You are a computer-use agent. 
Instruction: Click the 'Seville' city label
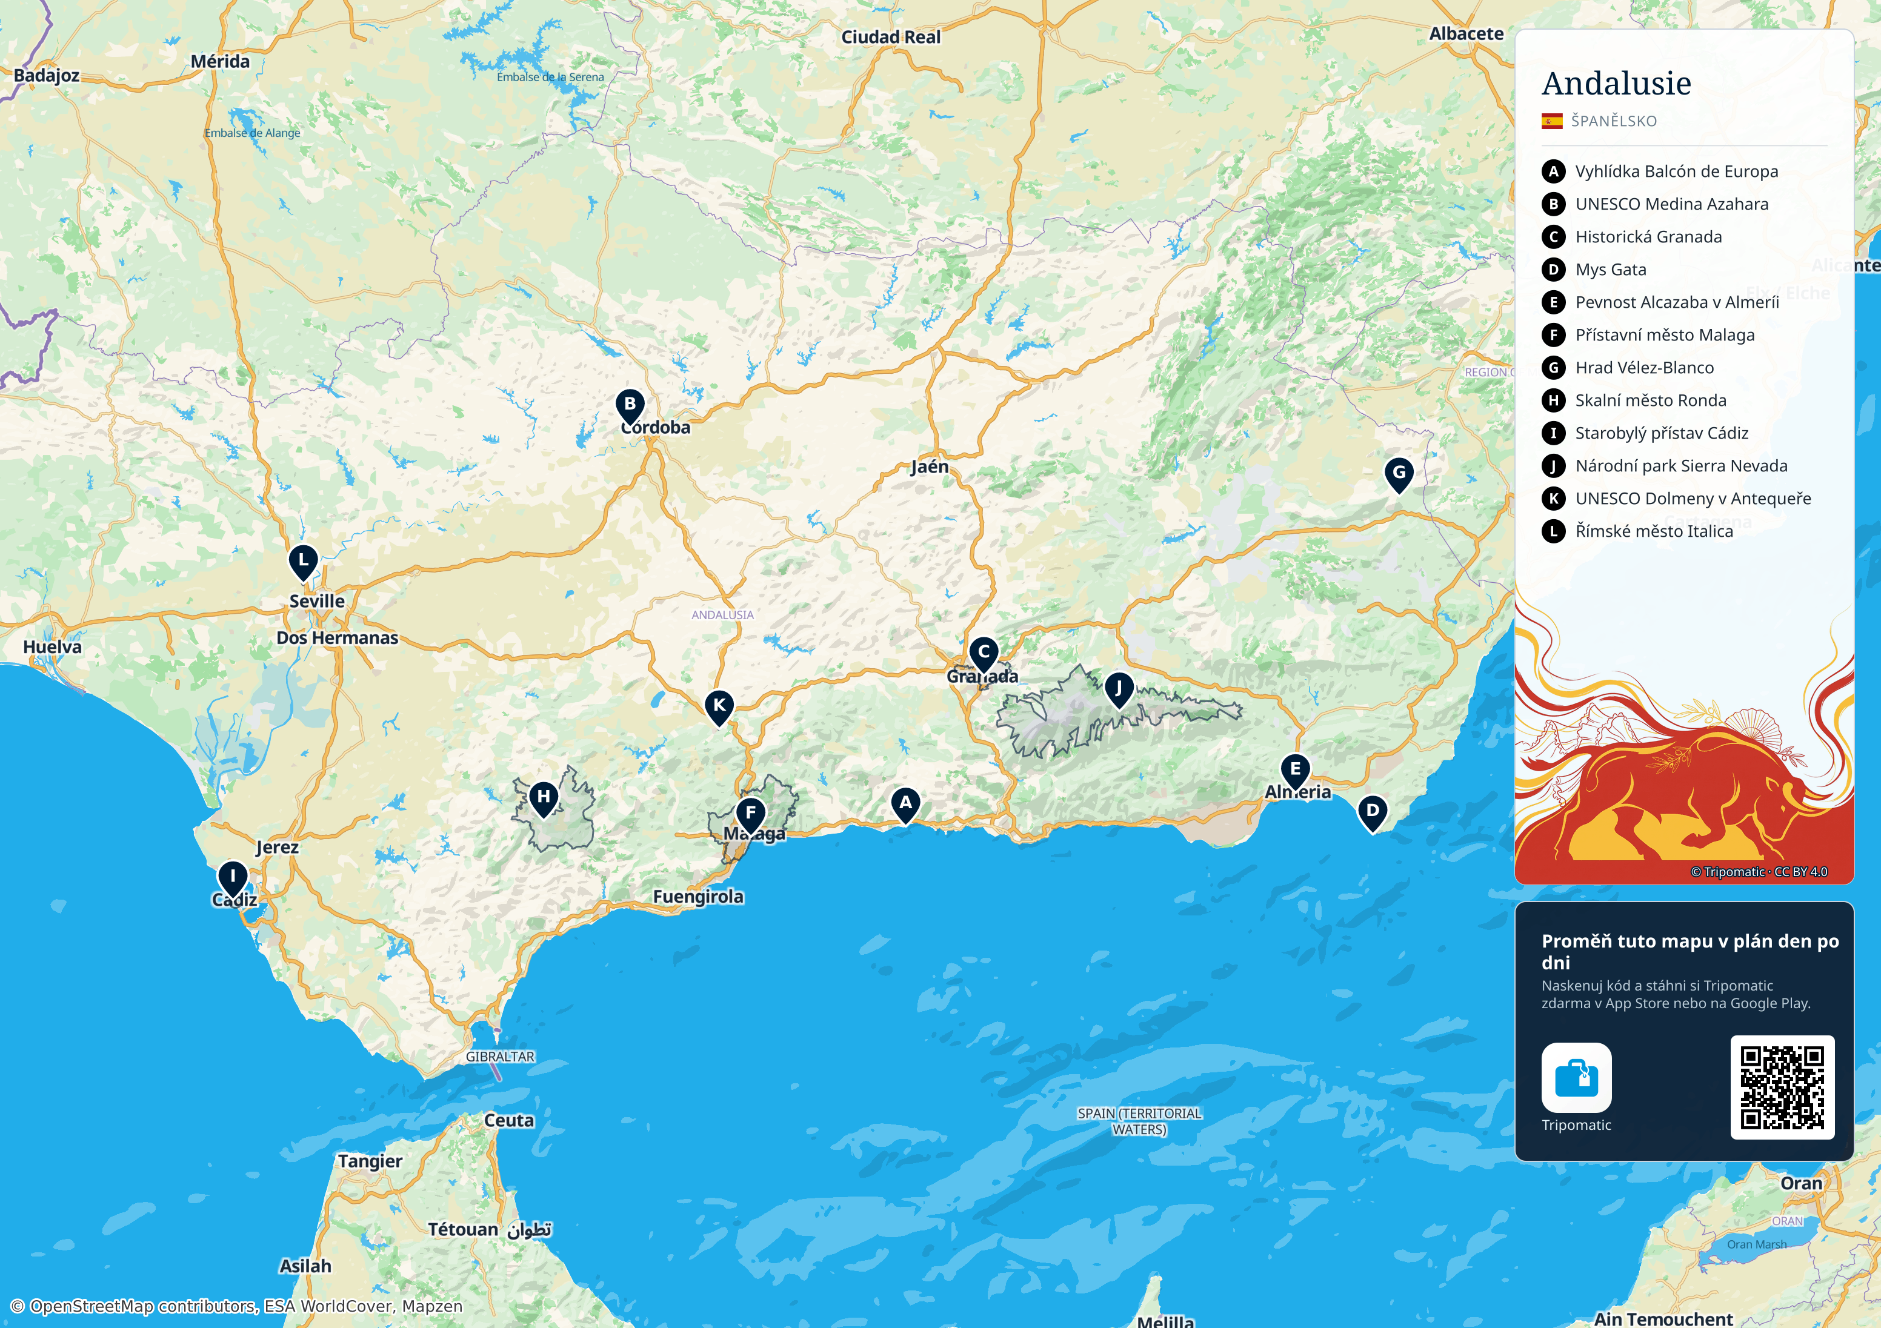click(x=317, y=602)
